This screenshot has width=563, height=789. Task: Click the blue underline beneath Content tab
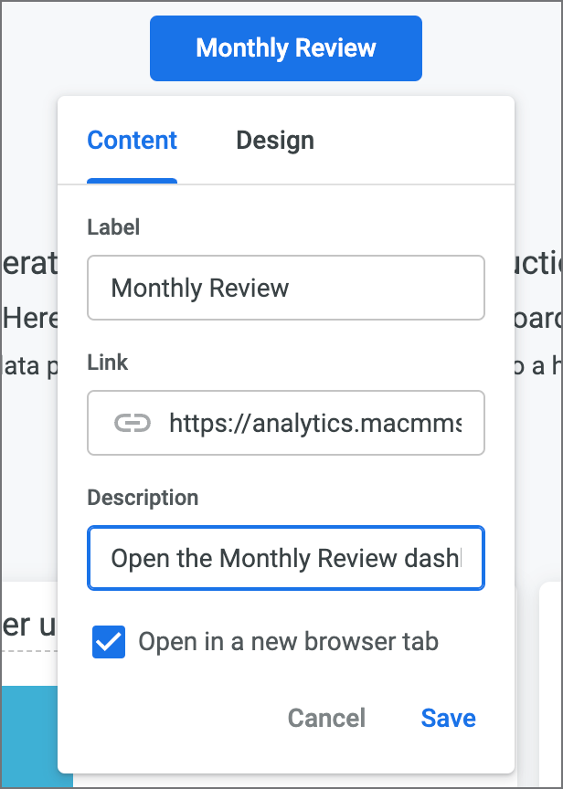pyautogui.click(x=132, y=181)
